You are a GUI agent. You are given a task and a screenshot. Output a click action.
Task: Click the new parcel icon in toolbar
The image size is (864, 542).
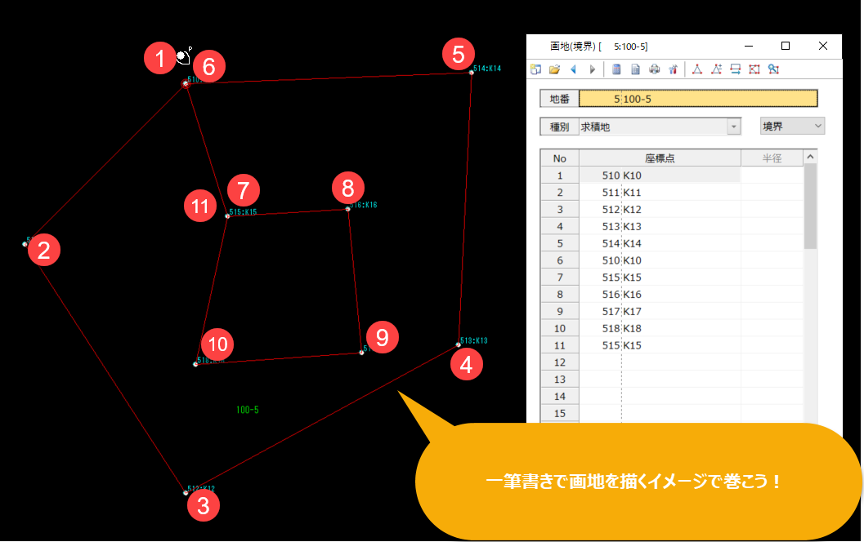pos(536,69)
